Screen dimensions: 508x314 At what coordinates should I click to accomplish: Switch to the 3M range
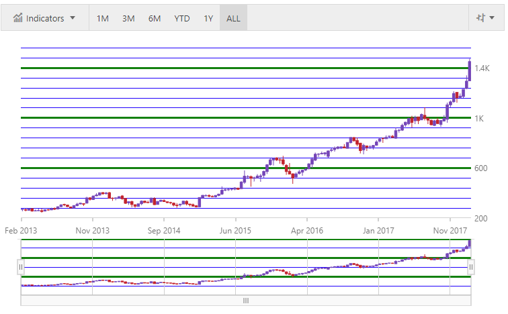[x=128, y=18]
